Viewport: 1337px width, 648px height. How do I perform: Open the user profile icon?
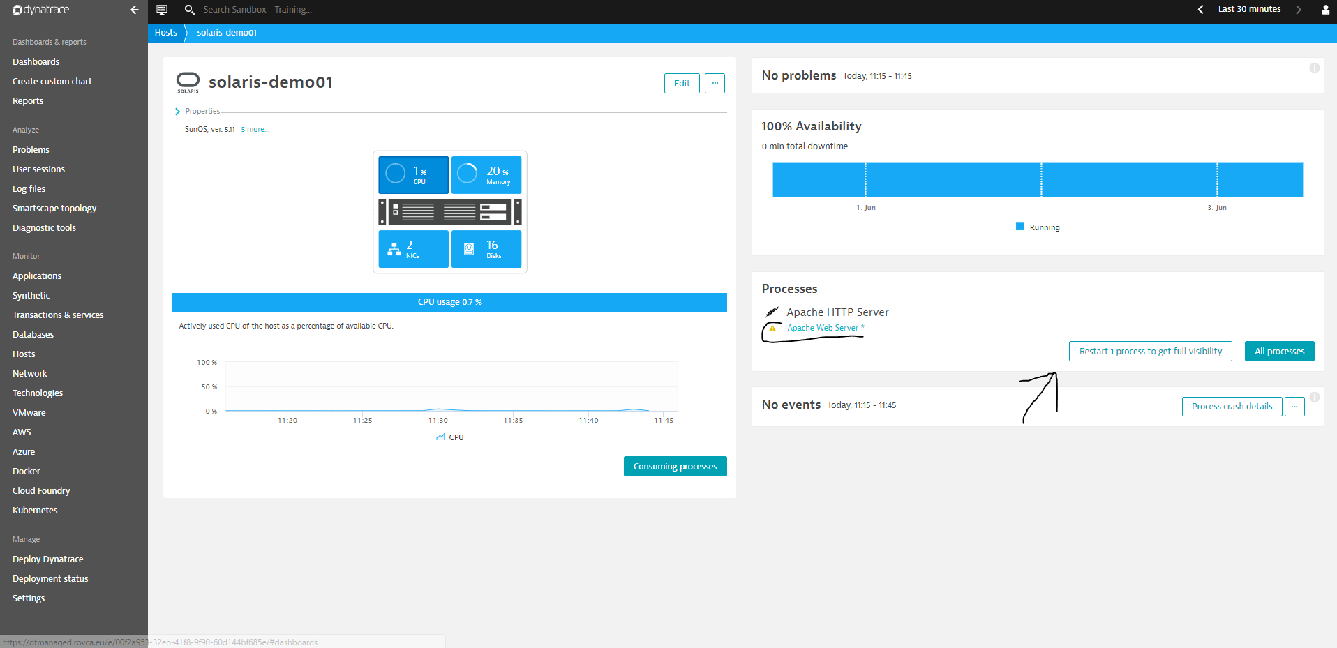pyautogui.click(x=1325, y=10)
